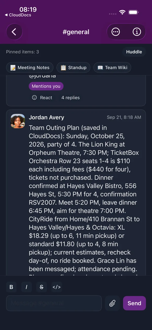Go back using the header arrow
This screenshot has height=330, width=152.
coord(14,32)
